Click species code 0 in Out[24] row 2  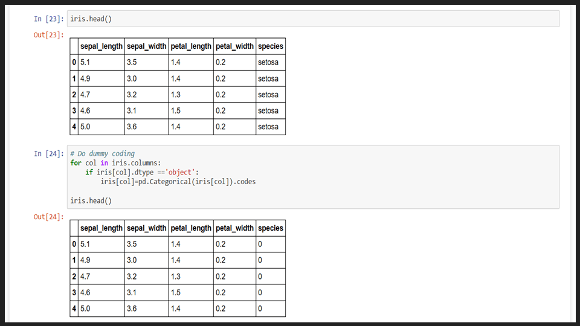tap(260, 276)
